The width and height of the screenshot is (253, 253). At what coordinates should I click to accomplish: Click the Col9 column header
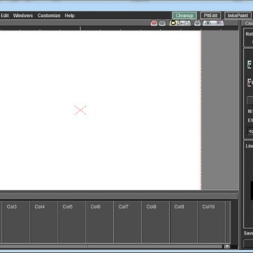point(179,207)
